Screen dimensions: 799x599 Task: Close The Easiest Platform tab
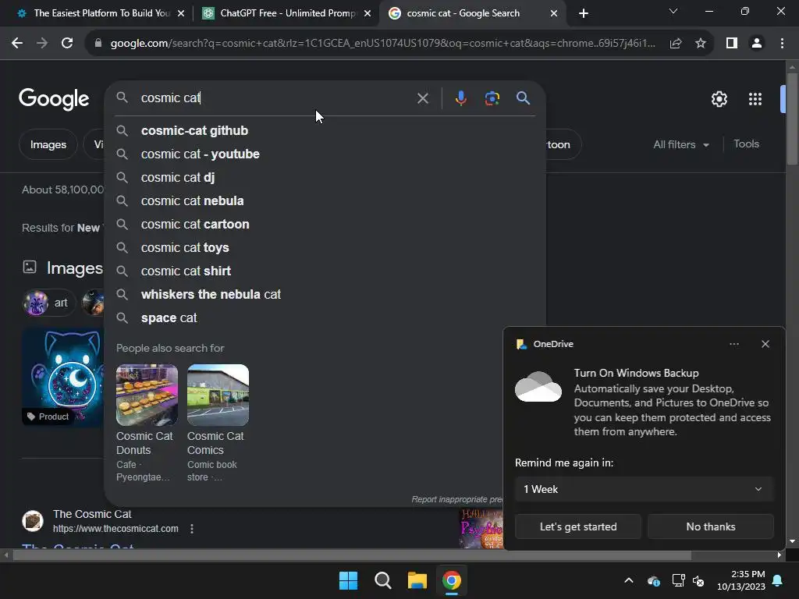[181, 13]
